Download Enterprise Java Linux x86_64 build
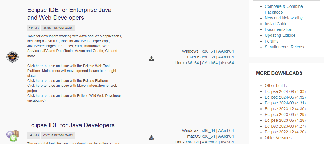Viewport: 324px width, 144px height. click(192, 63)
